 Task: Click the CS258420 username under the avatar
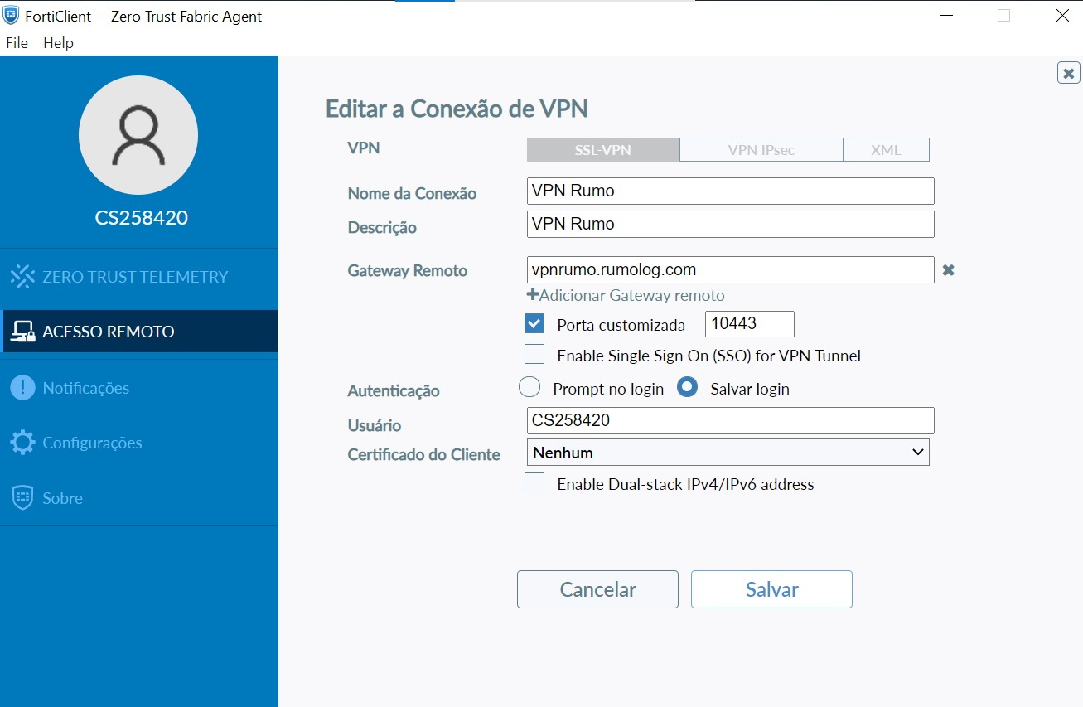(x=142, y=218)
